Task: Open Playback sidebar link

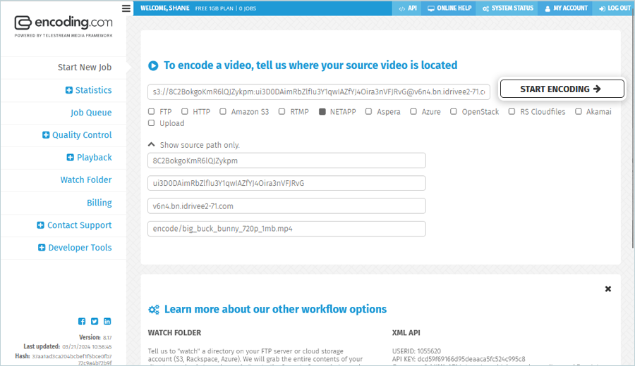Action: click(95, 158)
